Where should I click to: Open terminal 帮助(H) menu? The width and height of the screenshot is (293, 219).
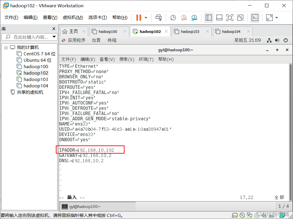pos(166,59)
